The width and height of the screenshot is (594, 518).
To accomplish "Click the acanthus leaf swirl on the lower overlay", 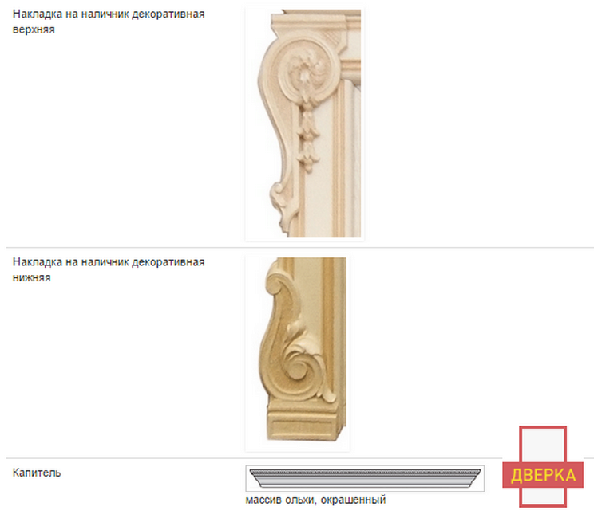I will click(303, 359).
